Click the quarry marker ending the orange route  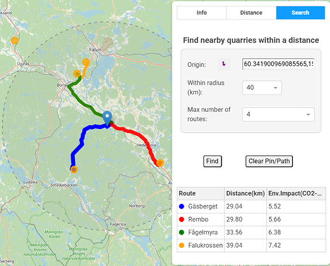86,63
